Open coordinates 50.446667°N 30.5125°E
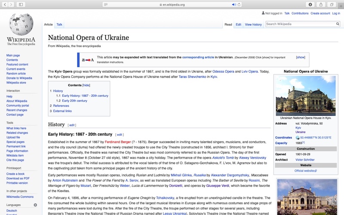Image resolution: width=344 pixels, height=215 pixels. click(316, 138)
